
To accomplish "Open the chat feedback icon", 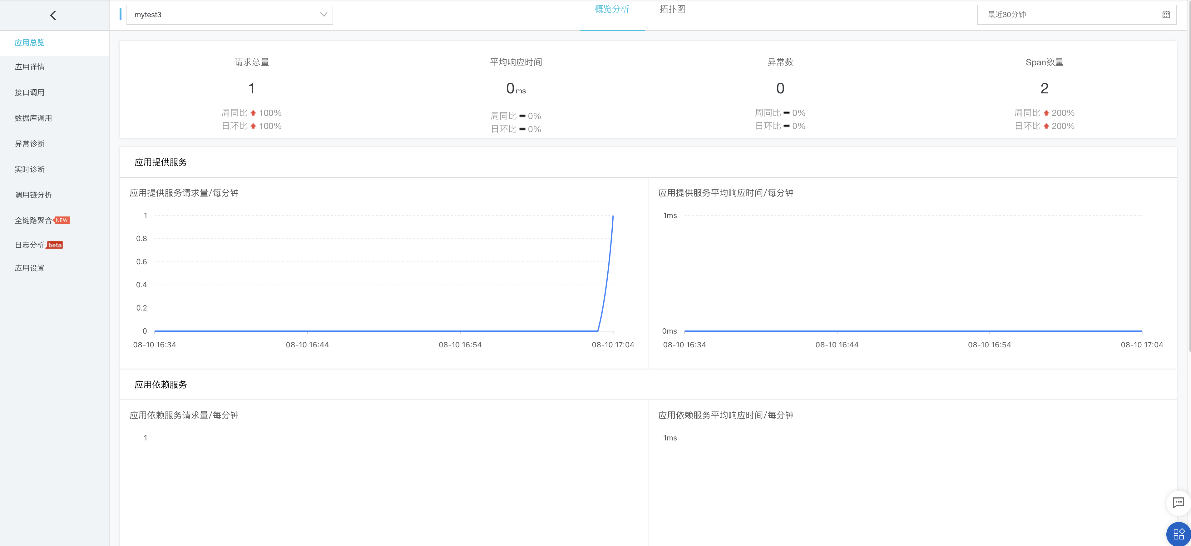I will (1178, 503).
